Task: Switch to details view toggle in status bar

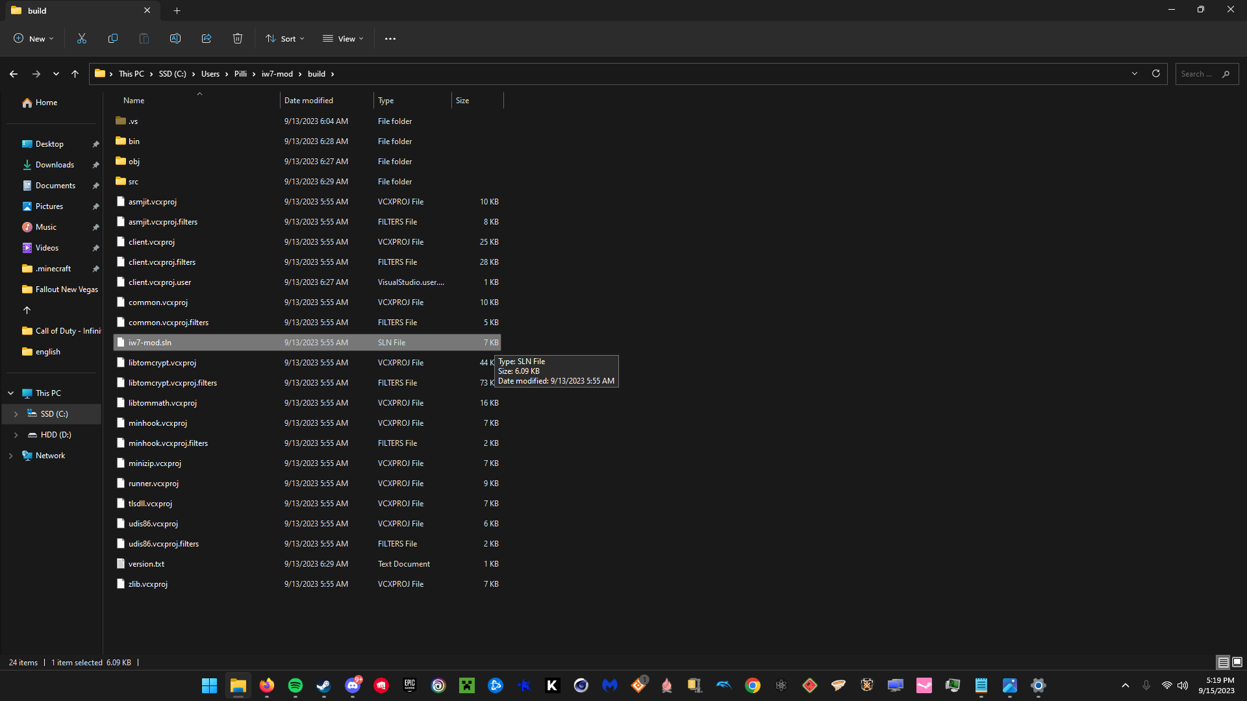Action: [x=1223, y=662]
